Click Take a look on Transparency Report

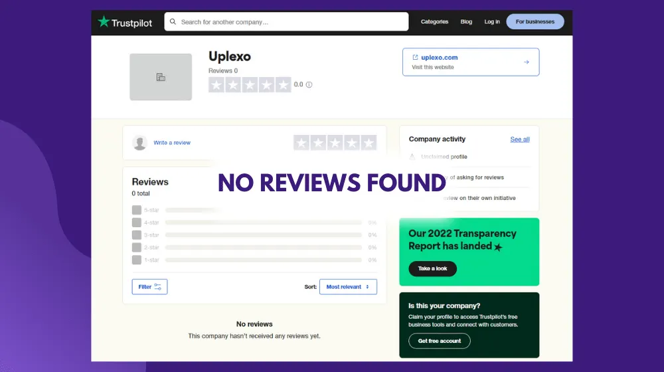point(432,268)
